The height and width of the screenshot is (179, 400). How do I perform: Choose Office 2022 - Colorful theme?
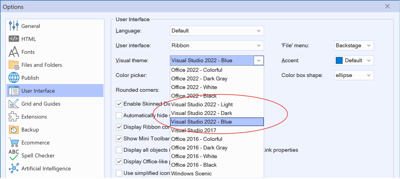(x=217, y=70)
